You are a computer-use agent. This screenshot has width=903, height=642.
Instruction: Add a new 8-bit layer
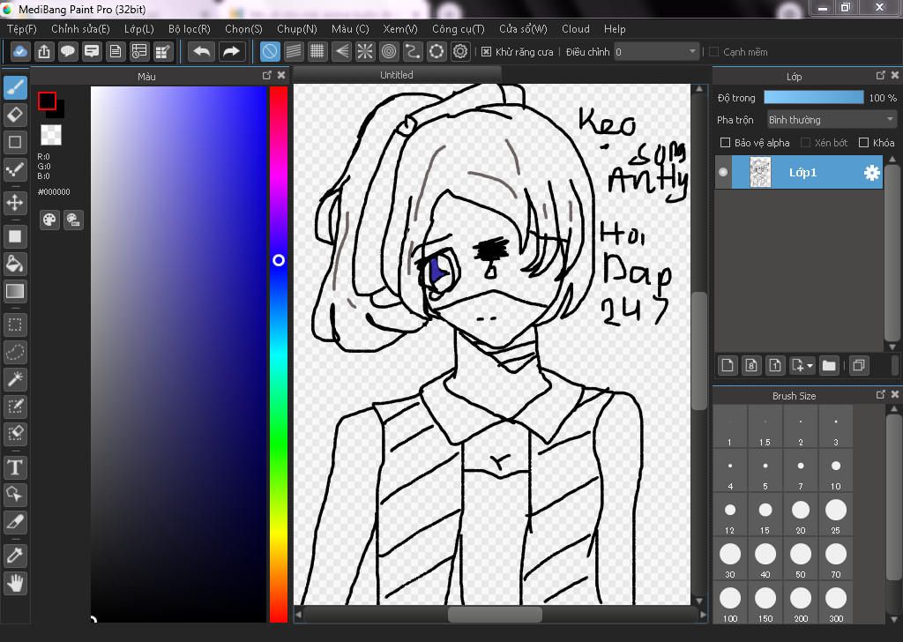click(x=751, y=366)
